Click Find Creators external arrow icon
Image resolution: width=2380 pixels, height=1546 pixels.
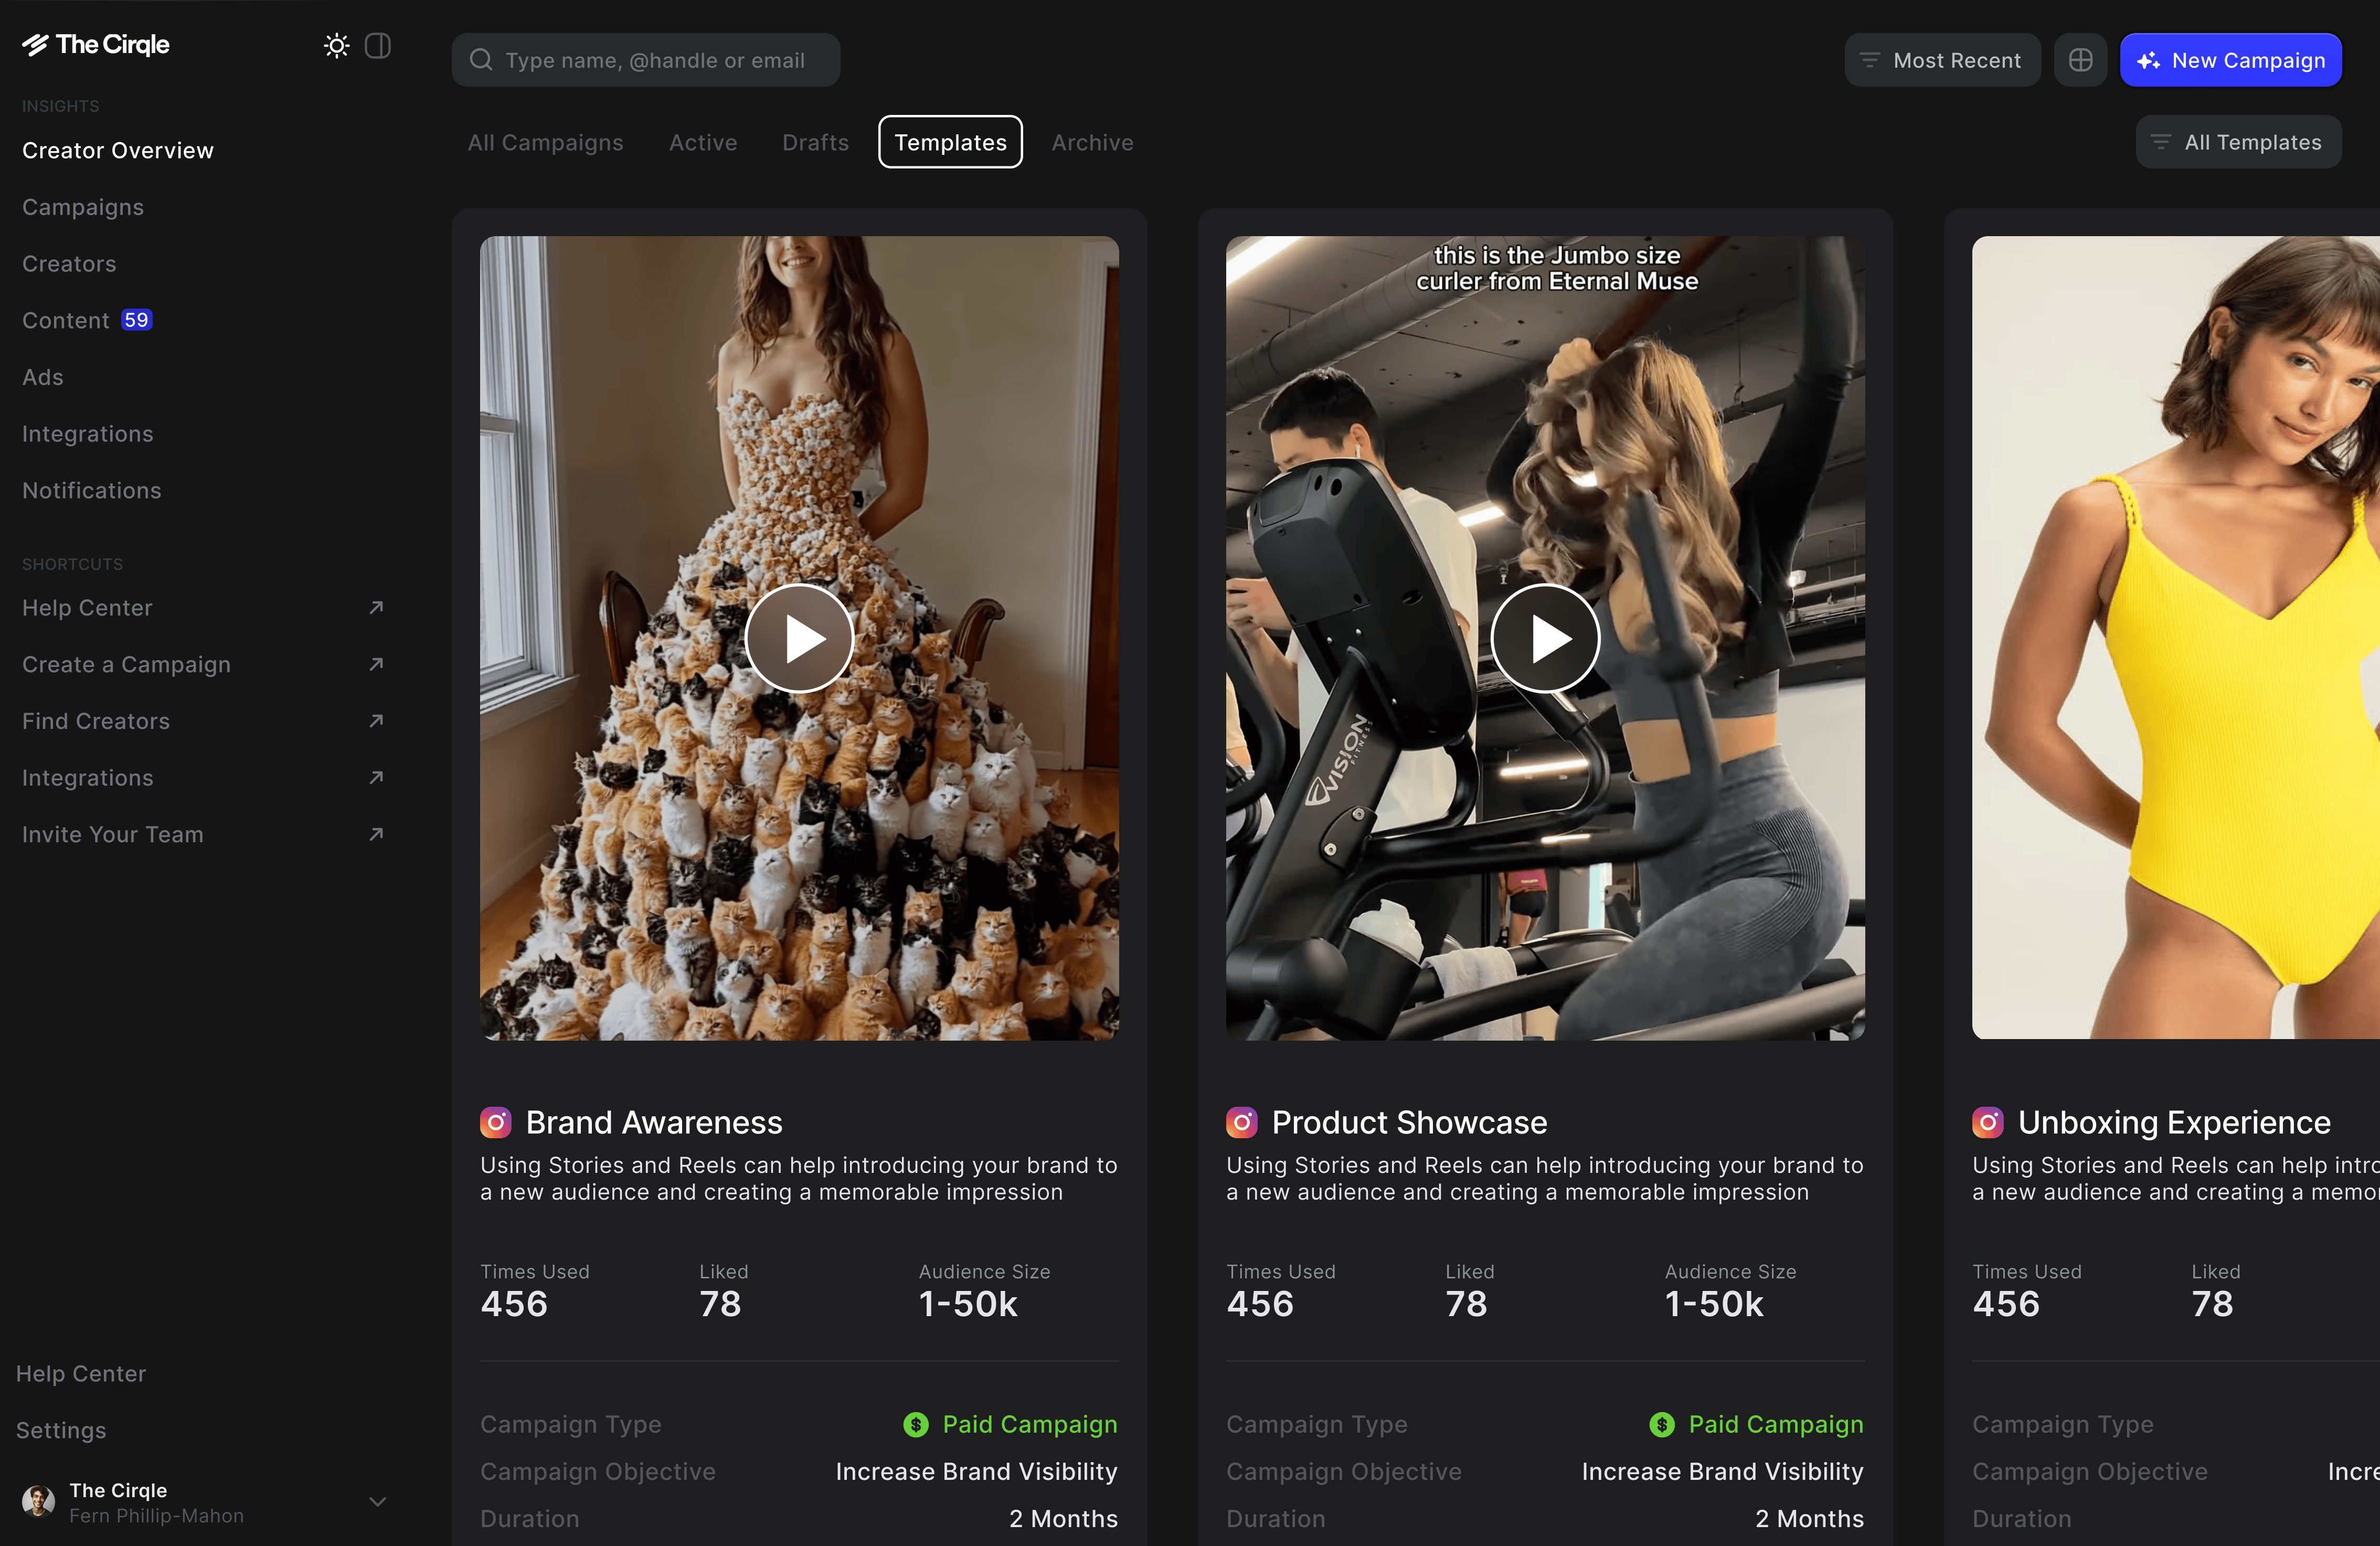[x=376, y=721]
